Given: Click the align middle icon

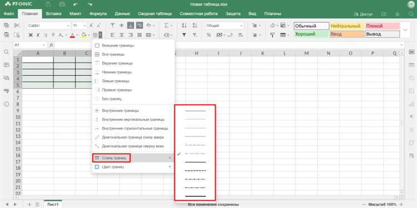Looking at the screenshot, I should (122, 26).
